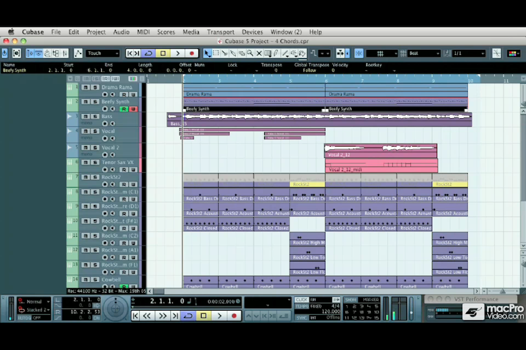The height and width of the screenshot is (350, 526).
Task: Click toolbar Record button
Action: coord(192,53)
